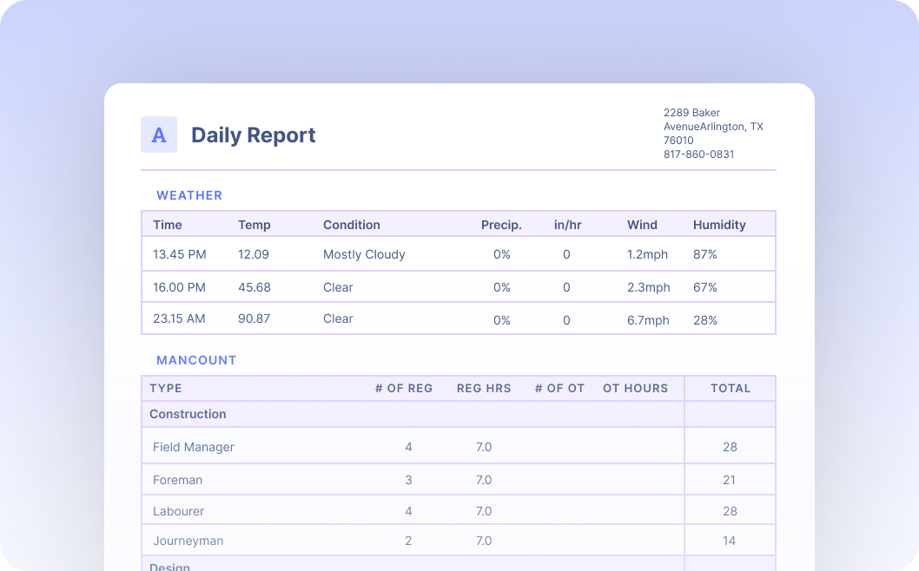Click the Humidity column header
This screenshot has height=571, width=919.
pos(719,225)
